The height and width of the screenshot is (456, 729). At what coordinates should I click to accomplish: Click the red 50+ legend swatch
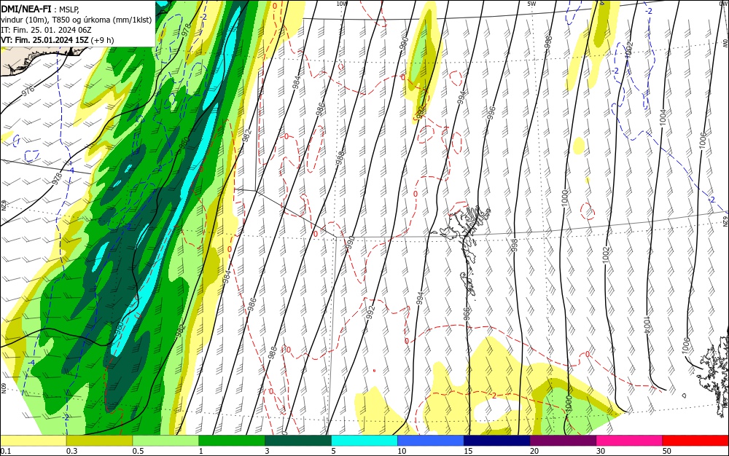[695, 441]
